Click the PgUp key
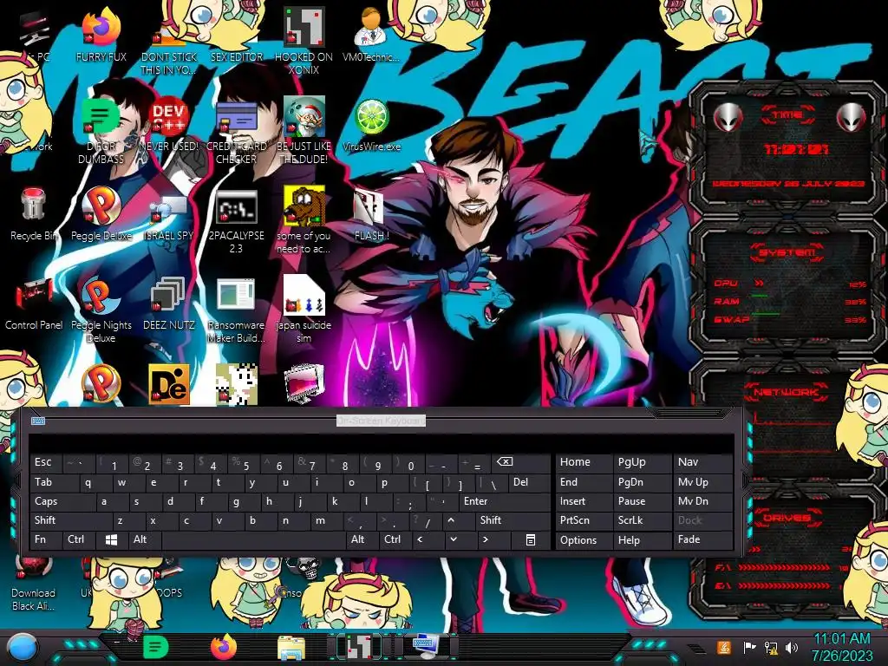 pyautogui.click(x=643, y=463)
